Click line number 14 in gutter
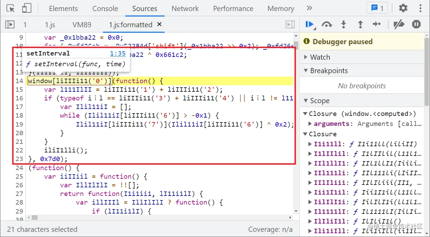 tap(19, 81)
